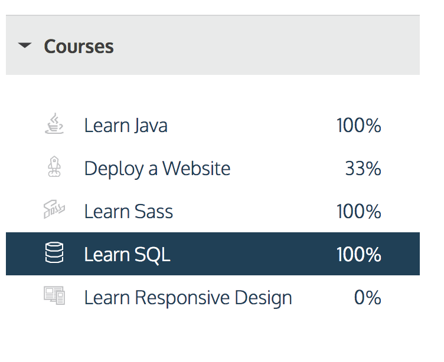This screenshot has width=444, height=362.
Task: Click the 0% progress for Responsive Design
Action: pyautogui.click(x=367, y=297)
